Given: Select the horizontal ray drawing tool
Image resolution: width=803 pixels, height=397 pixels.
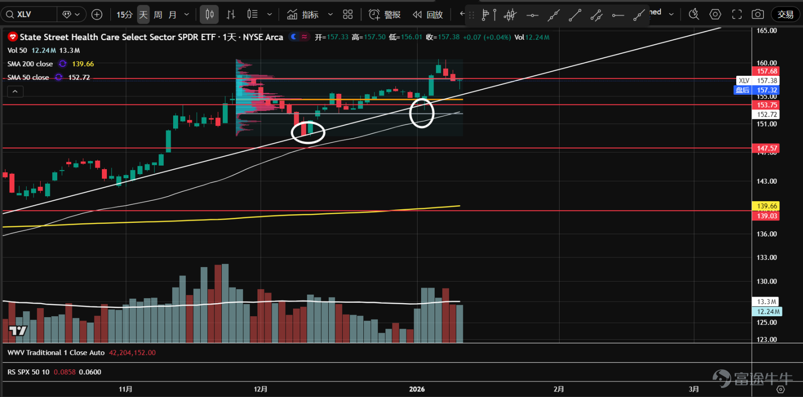Looking at the screenshot, I should (x=618, y=15).
